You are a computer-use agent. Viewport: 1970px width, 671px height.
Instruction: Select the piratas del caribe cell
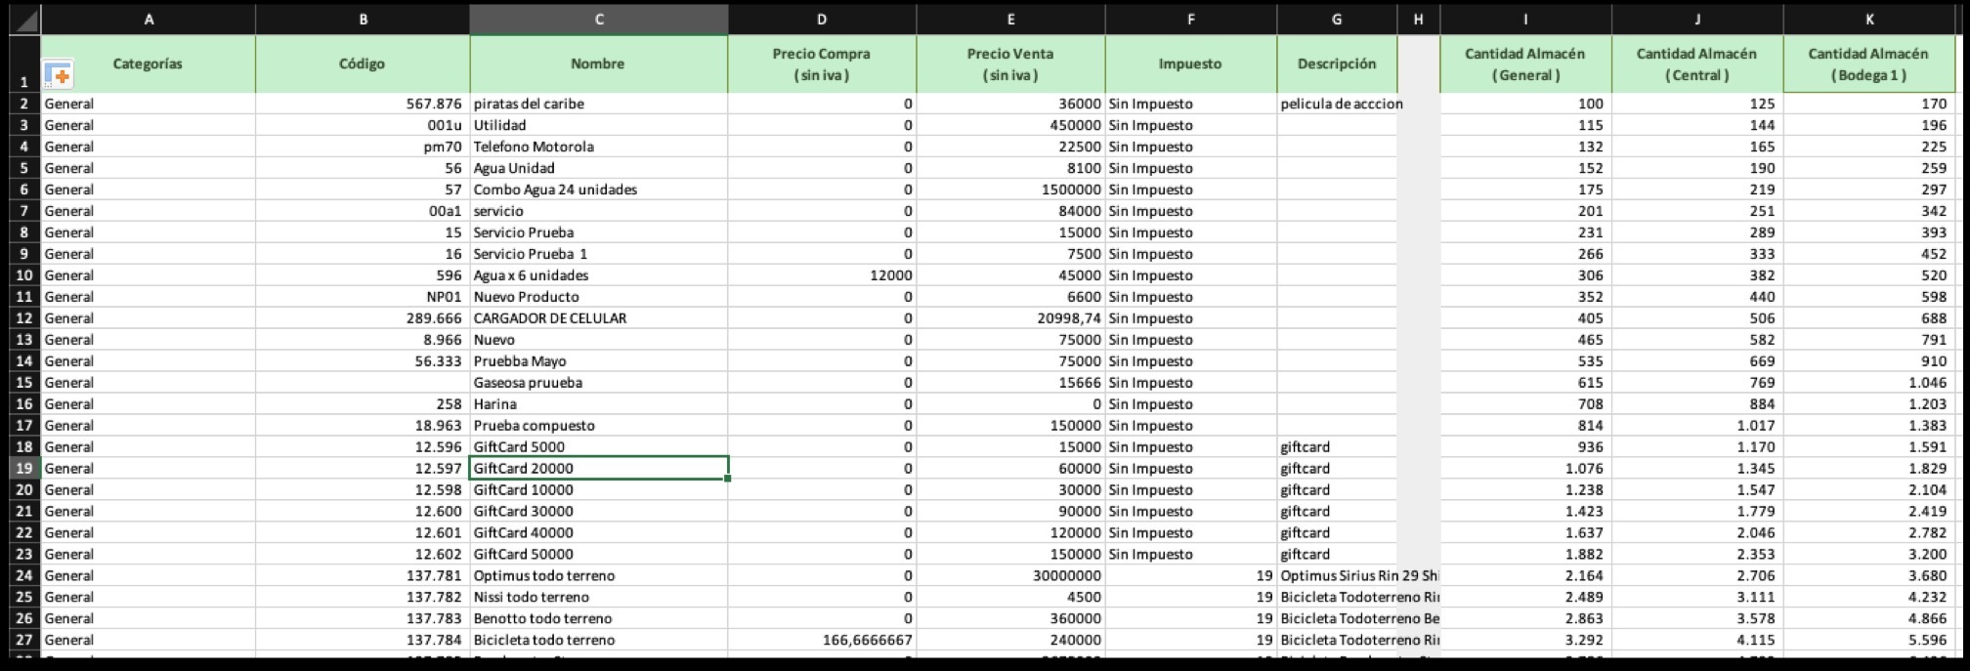[x=598, y=104]
